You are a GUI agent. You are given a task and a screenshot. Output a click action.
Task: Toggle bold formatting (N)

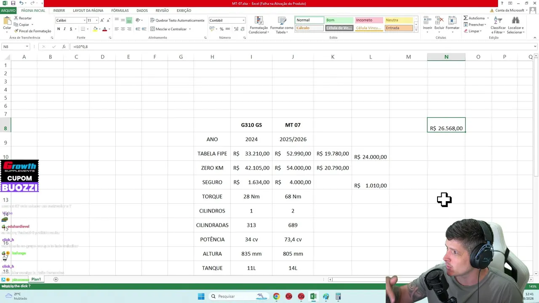tap(59, 29)
